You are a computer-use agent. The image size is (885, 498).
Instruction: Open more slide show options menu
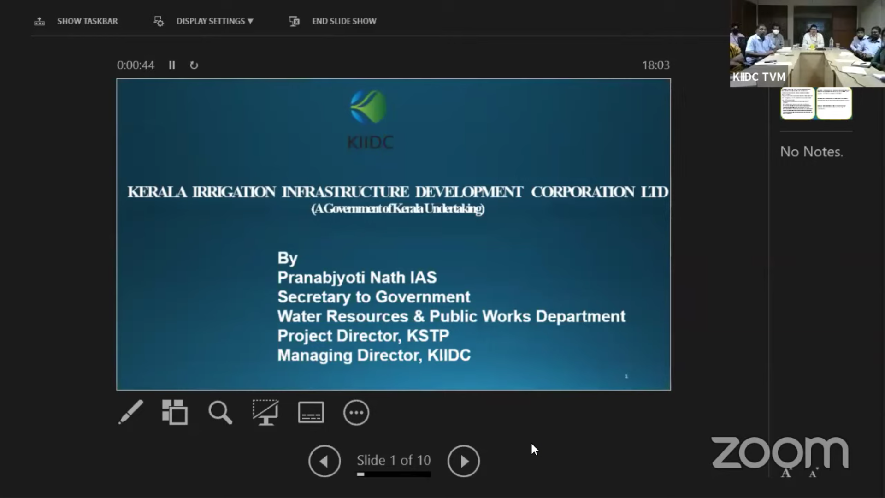[356, 412]
